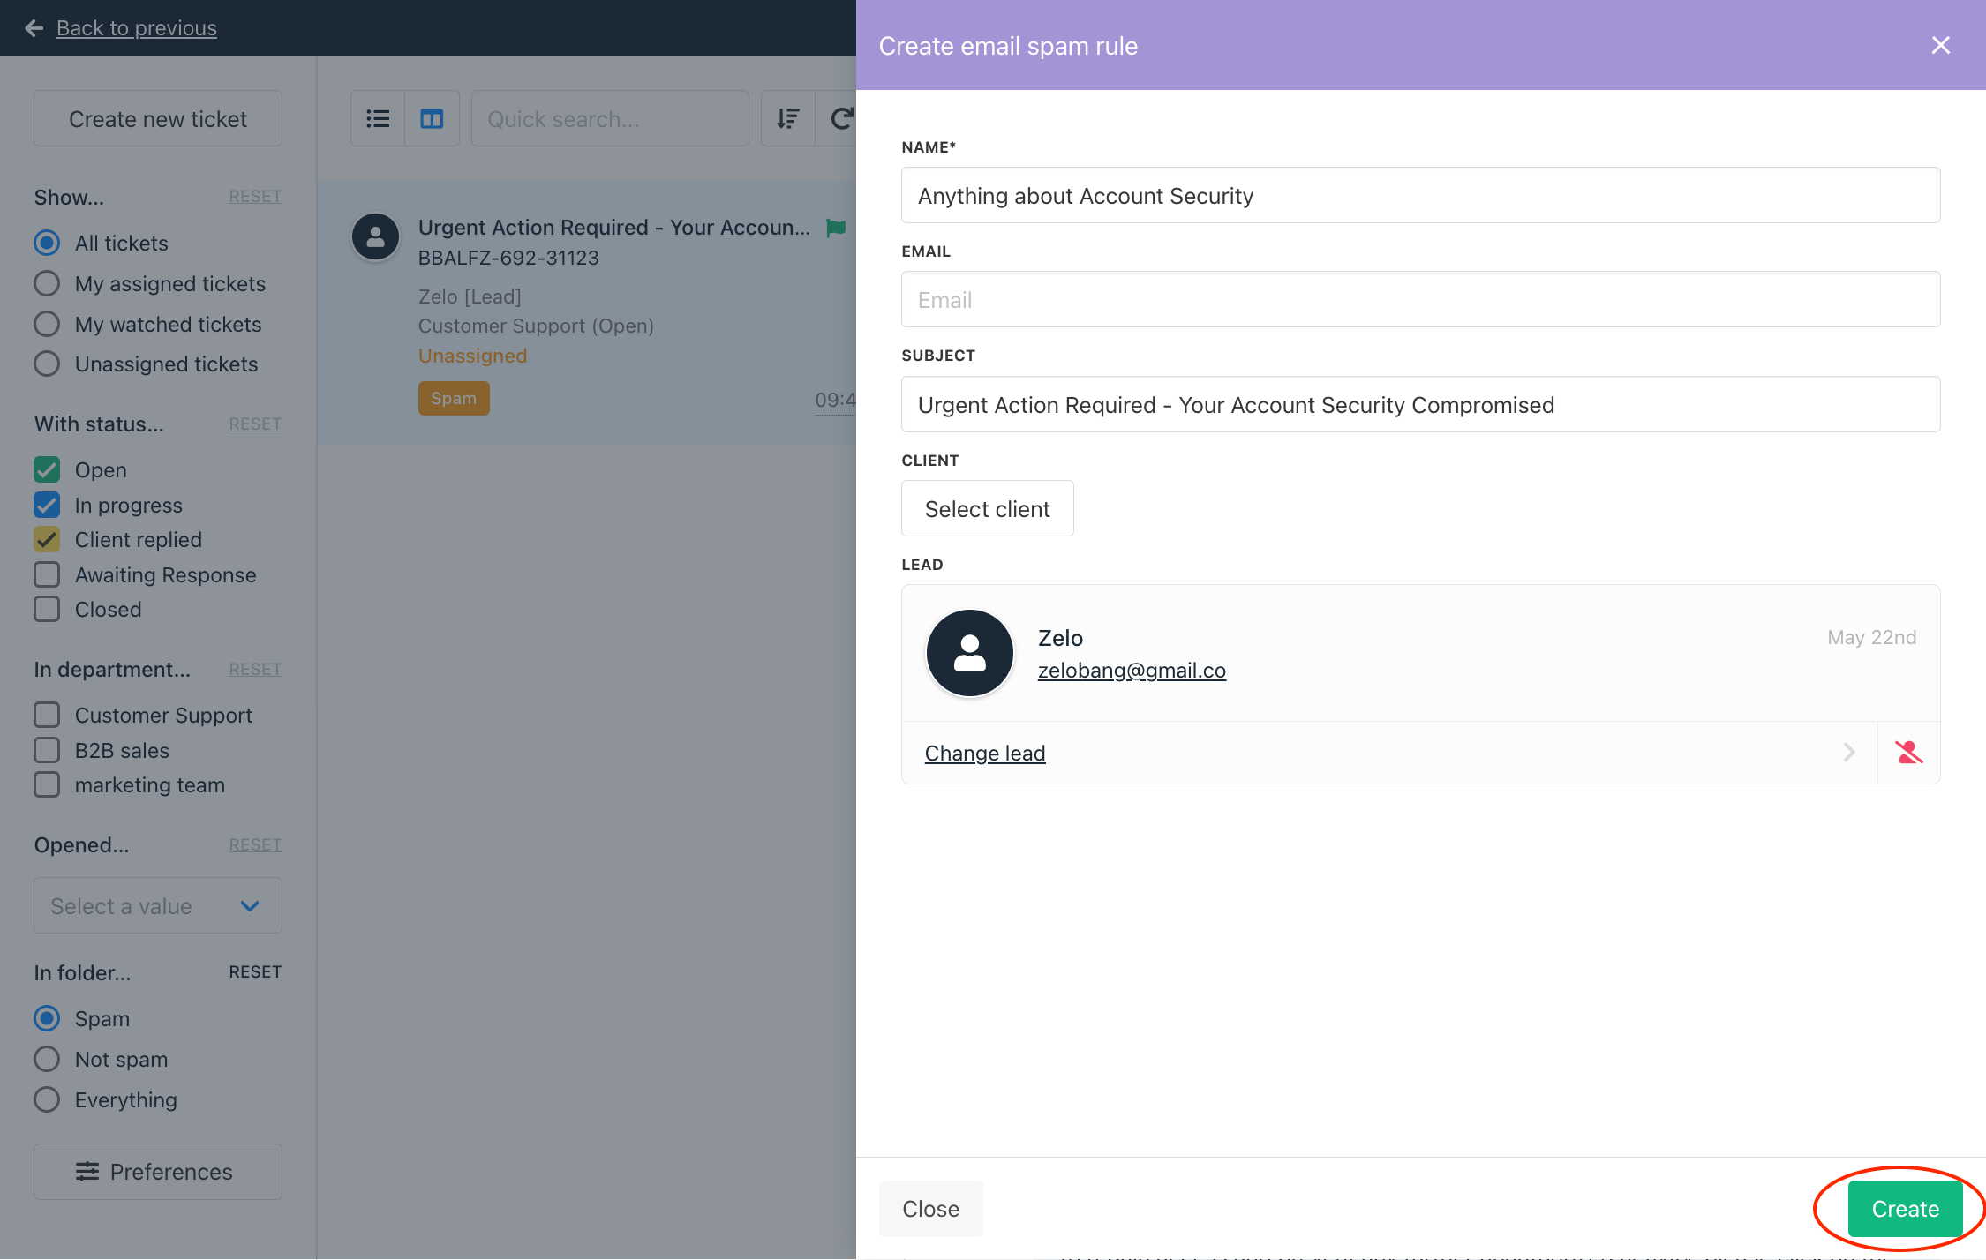Click Zelo lead avatar
The height and width of the screenshot is (1260, 1986).
969,653
